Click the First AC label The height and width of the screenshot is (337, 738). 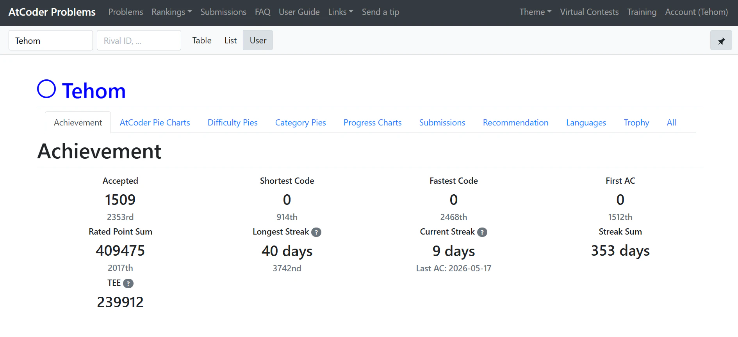(x=620, y=181)
